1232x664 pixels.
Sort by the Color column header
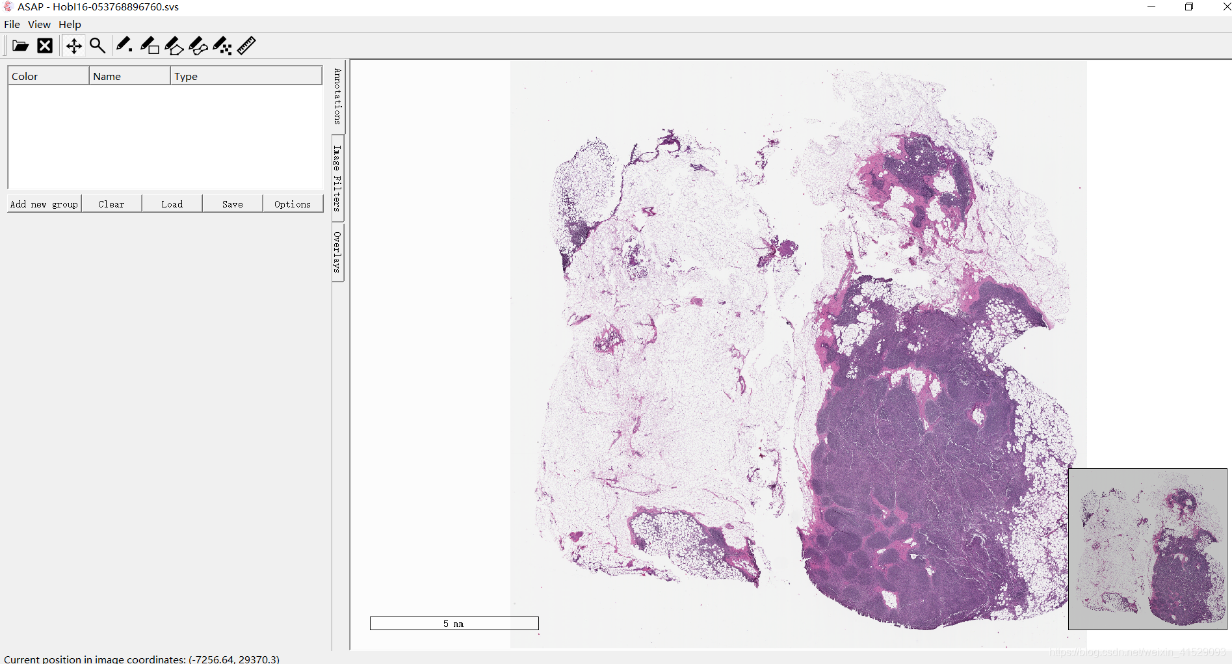point(49,76)
